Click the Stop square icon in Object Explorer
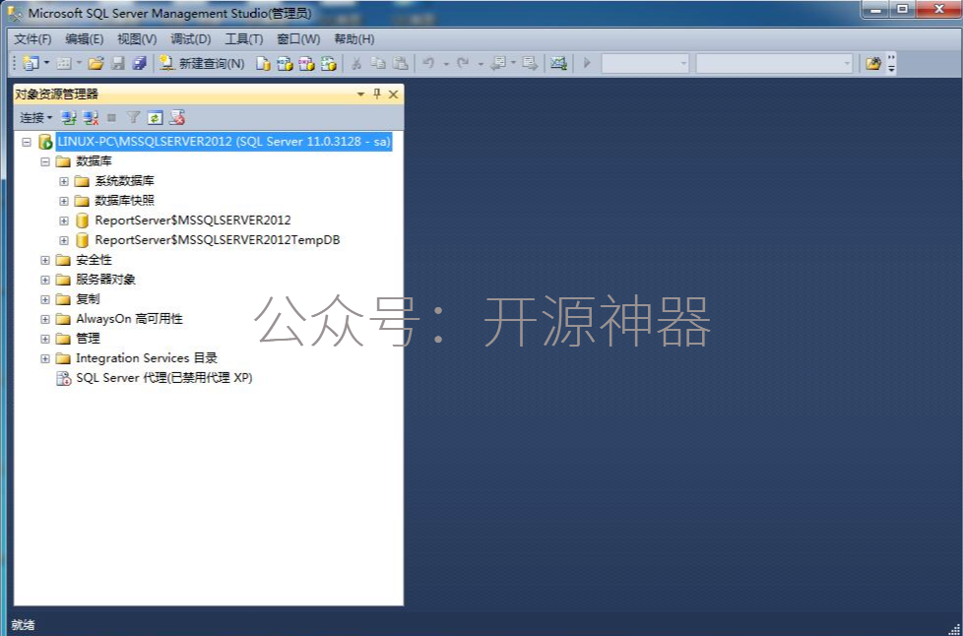Viewport: 963px width, 636px height. coord(112,117)
